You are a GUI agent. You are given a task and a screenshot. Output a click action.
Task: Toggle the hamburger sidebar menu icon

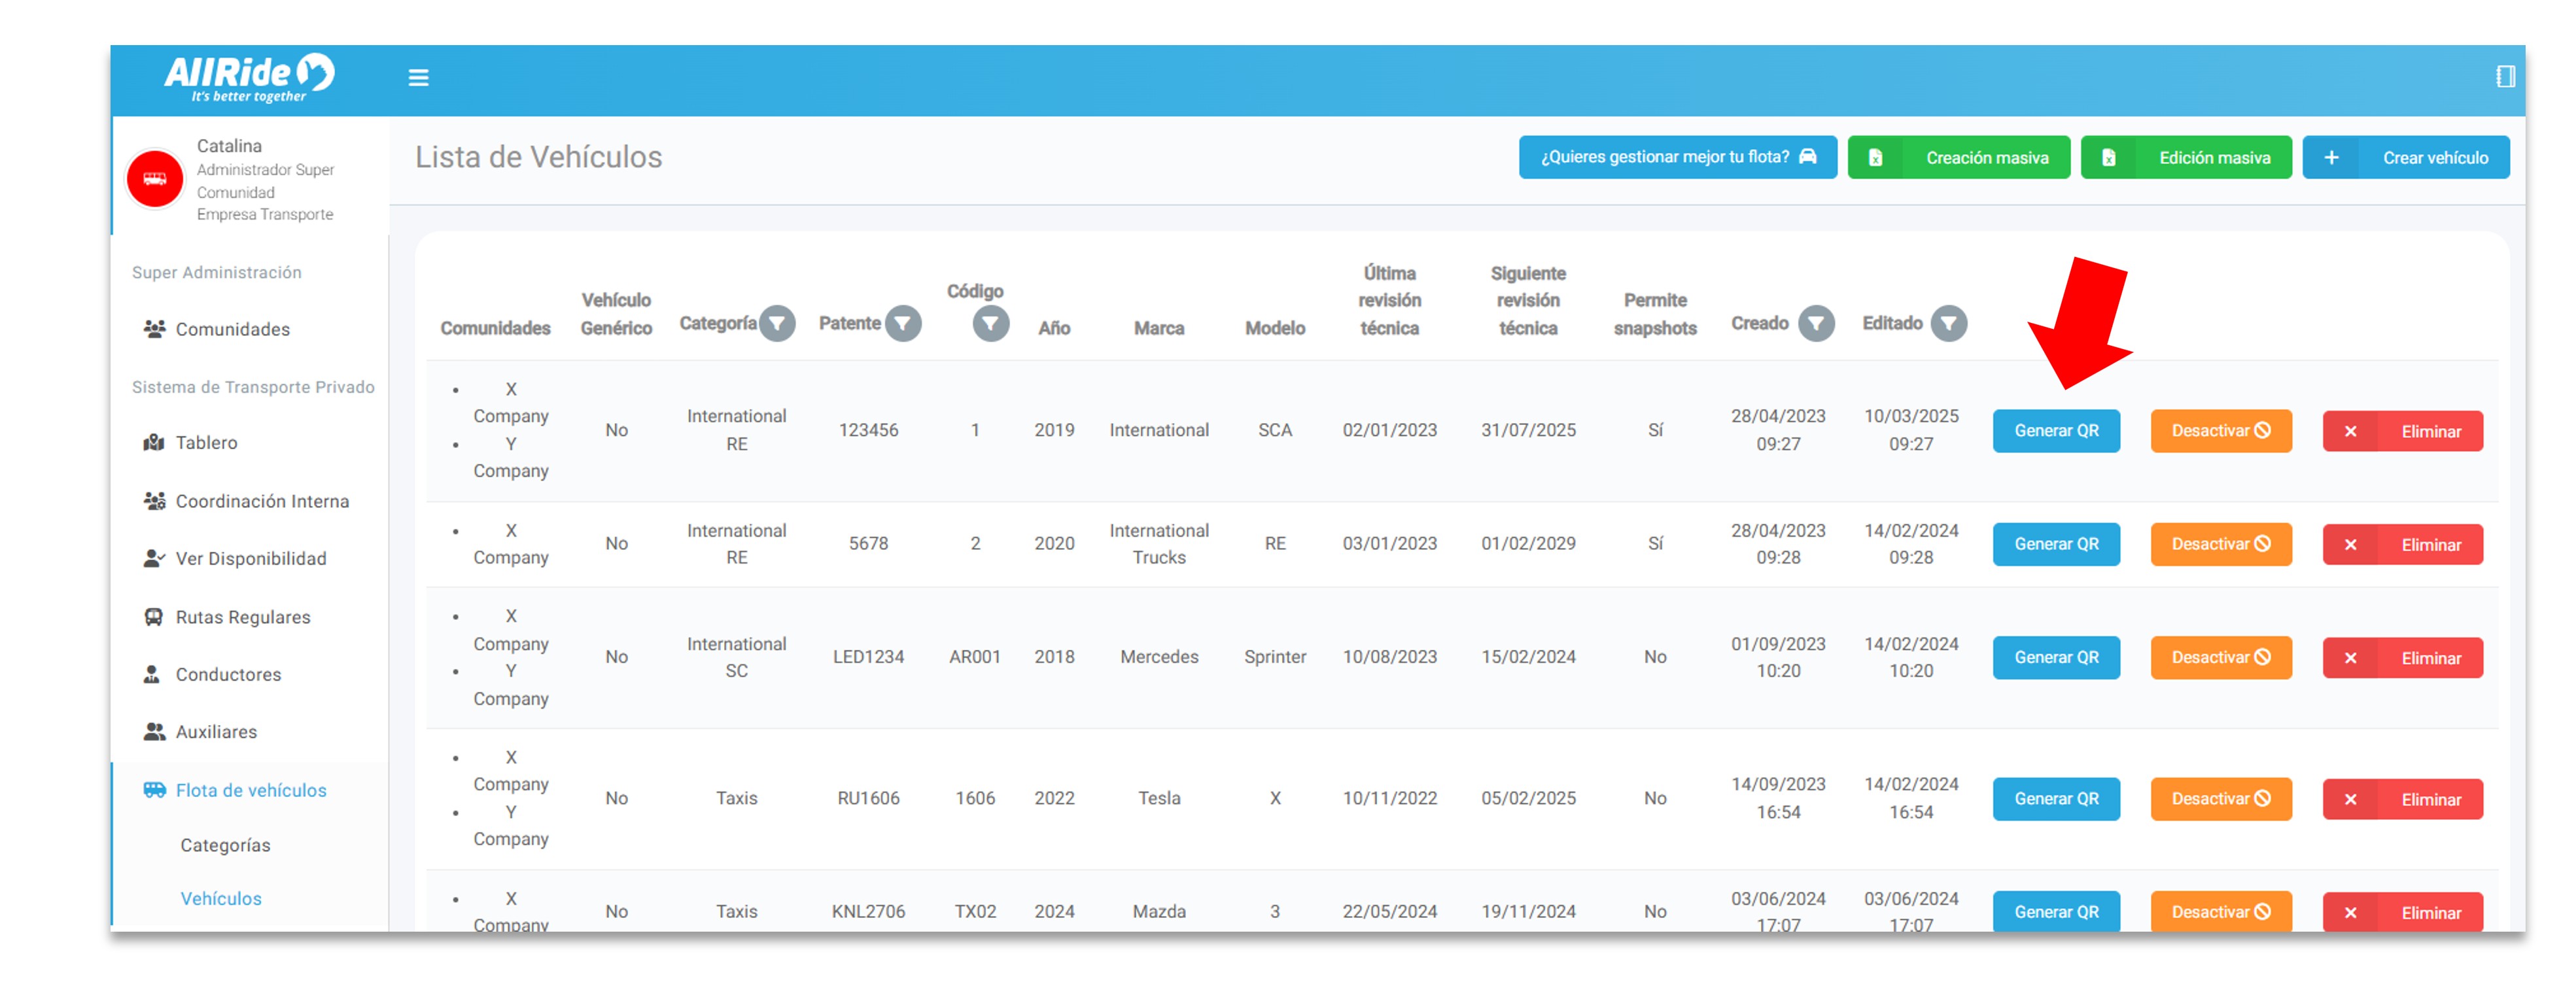click(418, 77)
